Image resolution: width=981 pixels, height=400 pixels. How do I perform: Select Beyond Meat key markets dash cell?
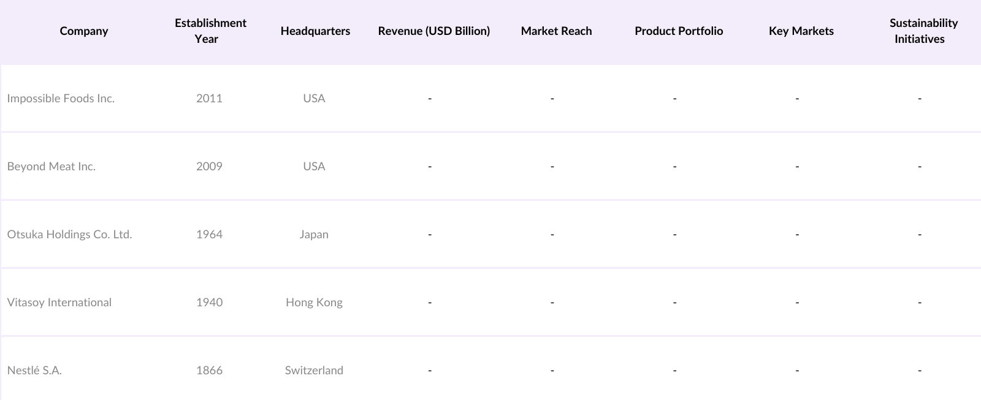pos(797,167)
